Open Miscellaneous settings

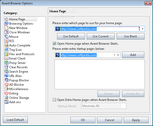click(x=19, y=89)
